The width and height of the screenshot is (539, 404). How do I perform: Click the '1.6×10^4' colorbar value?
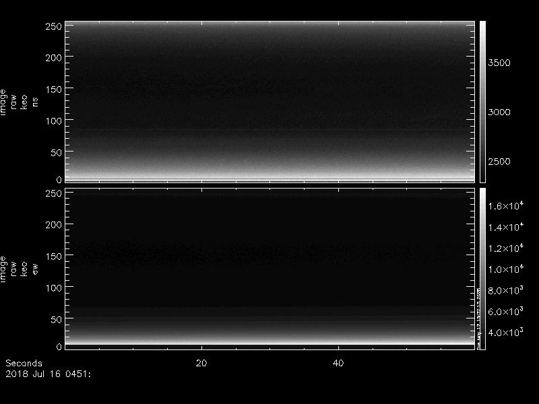click(506, 205)
